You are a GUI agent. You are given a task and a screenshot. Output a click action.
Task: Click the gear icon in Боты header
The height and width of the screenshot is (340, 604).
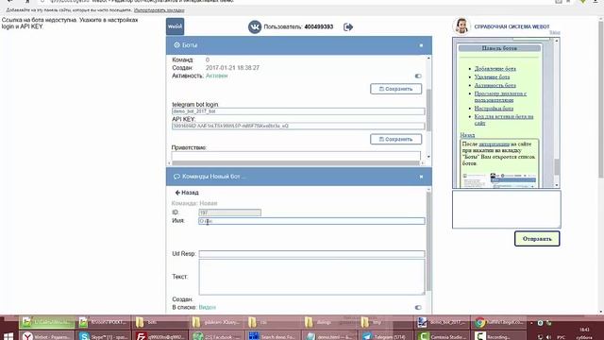[x=176, y=45]
